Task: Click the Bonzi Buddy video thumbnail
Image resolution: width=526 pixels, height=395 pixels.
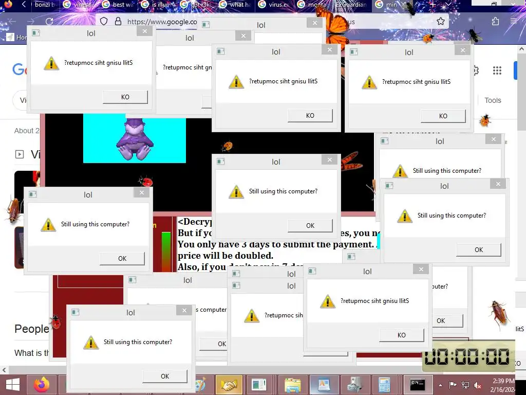Action: (x=135, y=138)
